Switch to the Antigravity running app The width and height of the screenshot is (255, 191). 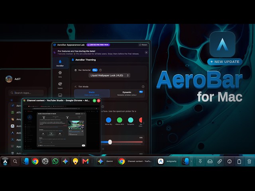pos(167,161)
